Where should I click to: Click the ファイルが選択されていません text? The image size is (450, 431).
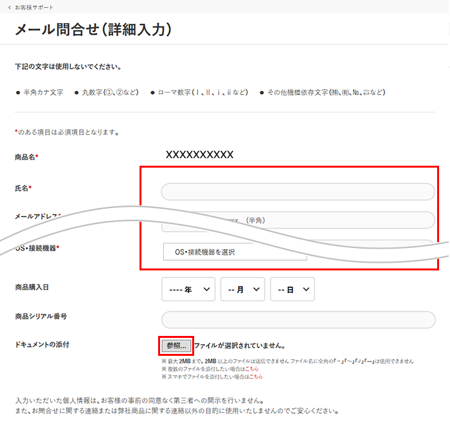[239, 346]
